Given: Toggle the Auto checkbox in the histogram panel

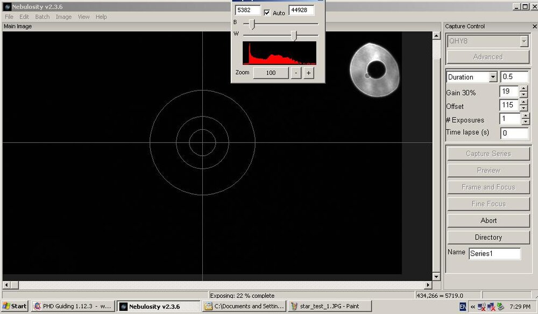Looking at the screenshot, I should 267,12.
